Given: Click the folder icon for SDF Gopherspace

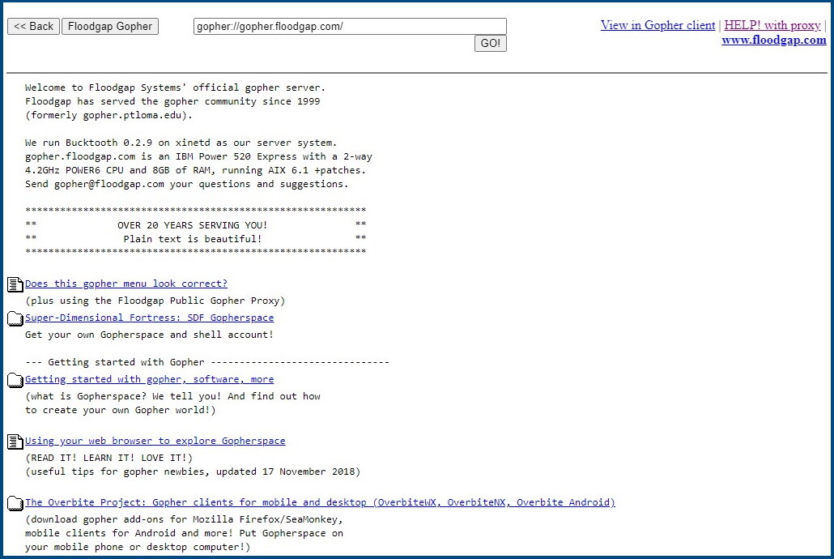Looking at the screenshot, I should 14,318.
